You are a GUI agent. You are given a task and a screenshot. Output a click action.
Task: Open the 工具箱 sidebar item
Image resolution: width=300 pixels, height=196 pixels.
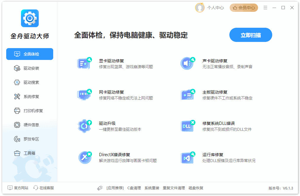click(x=30, y=153)
